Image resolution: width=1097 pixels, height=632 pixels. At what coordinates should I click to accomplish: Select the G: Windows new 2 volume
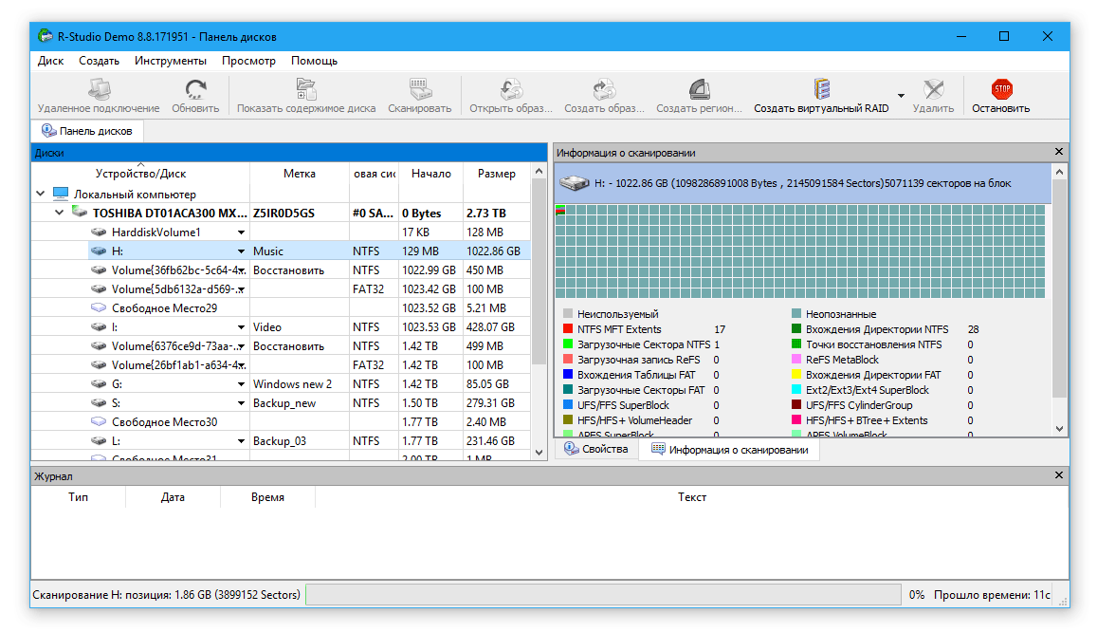point(118,384)
